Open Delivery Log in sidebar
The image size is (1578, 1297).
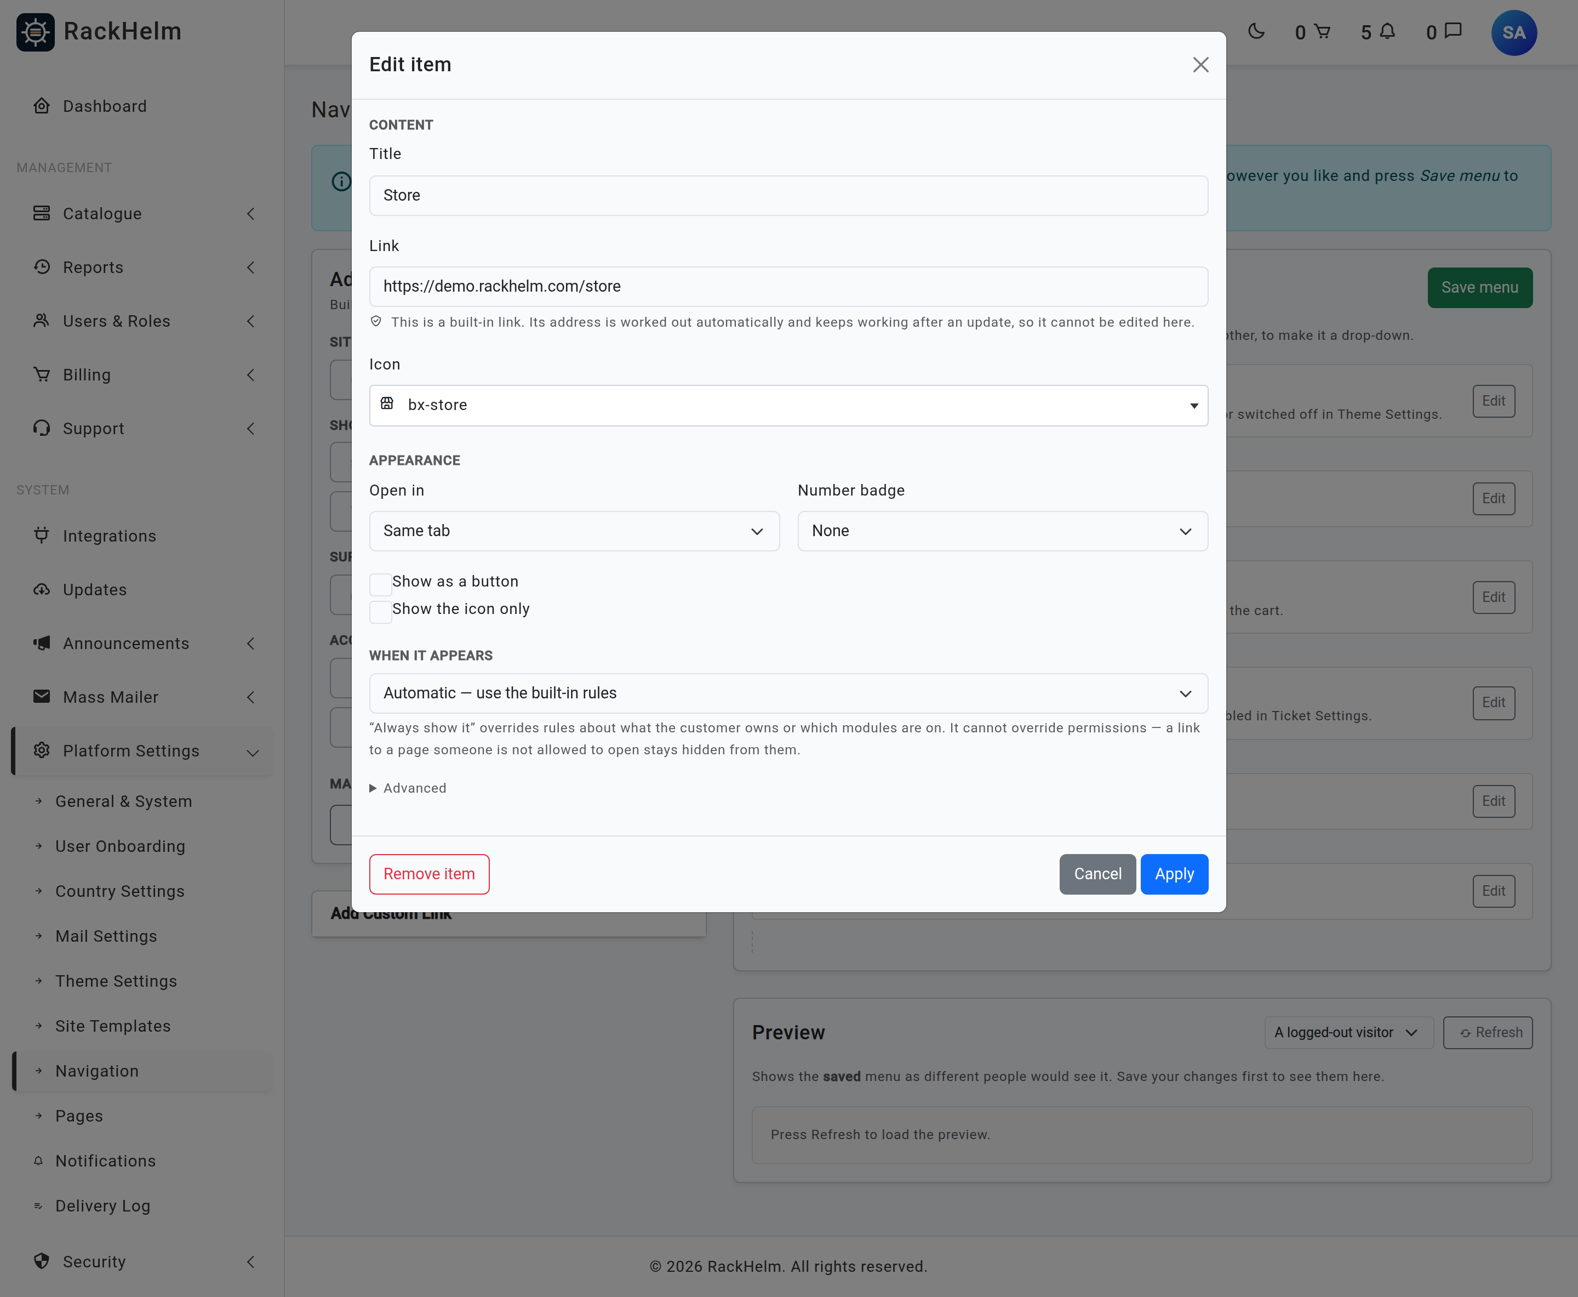point(103,1206)
